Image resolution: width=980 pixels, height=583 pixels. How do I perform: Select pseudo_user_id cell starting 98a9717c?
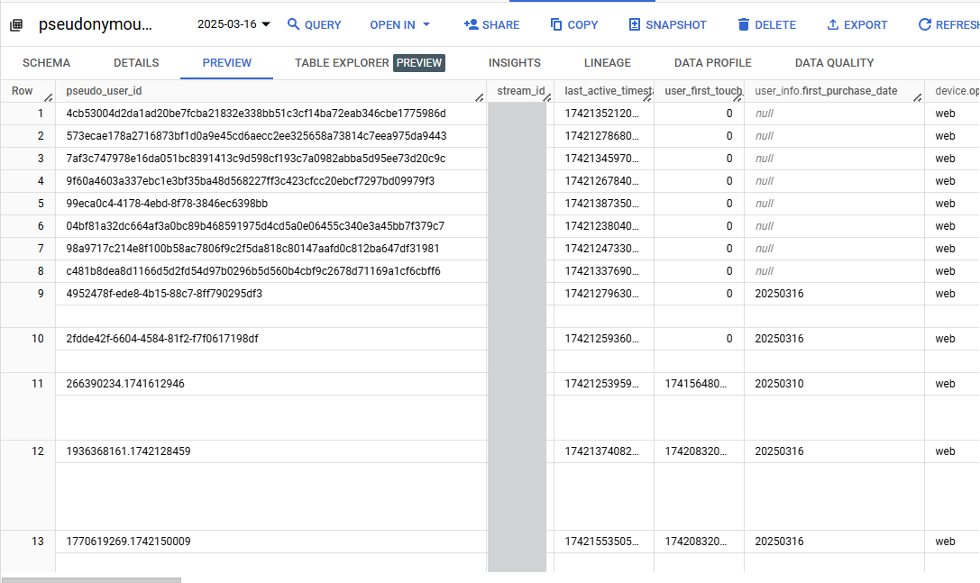pos(271,249)
